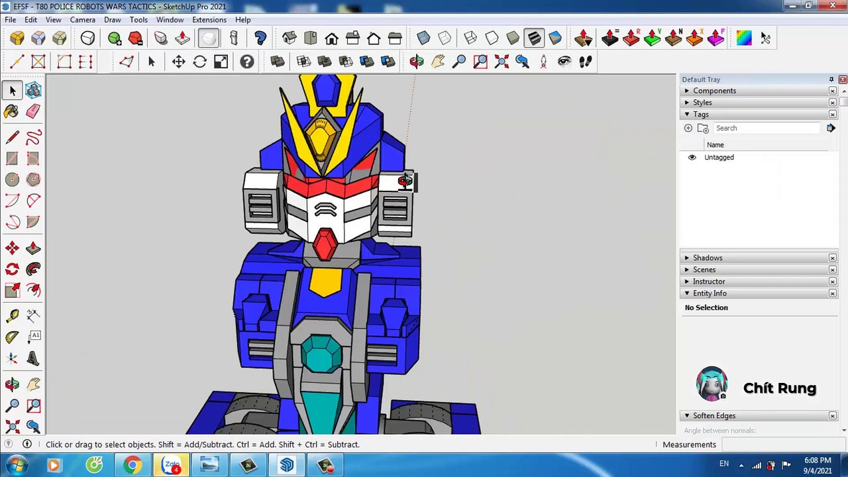Open the help question mark tool
848x477 pixels.
(246, 62)
